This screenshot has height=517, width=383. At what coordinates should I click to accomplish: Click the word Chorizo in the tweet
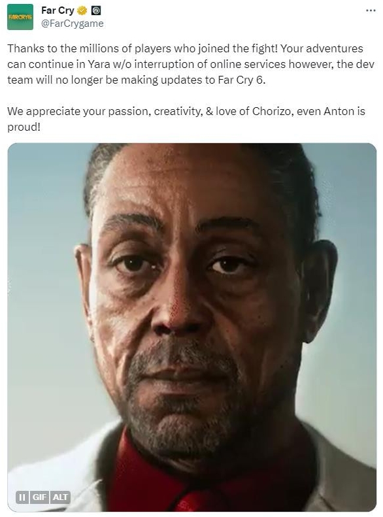click(x=272, y=112)
